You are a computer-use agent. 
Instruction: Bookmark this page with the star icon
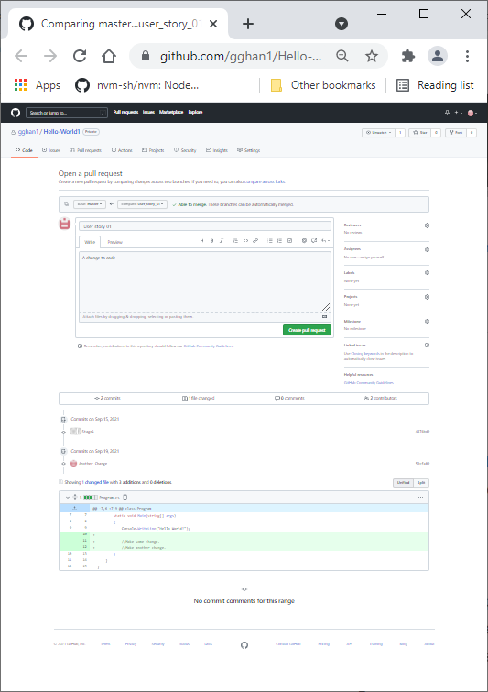[x=372, y=56]
